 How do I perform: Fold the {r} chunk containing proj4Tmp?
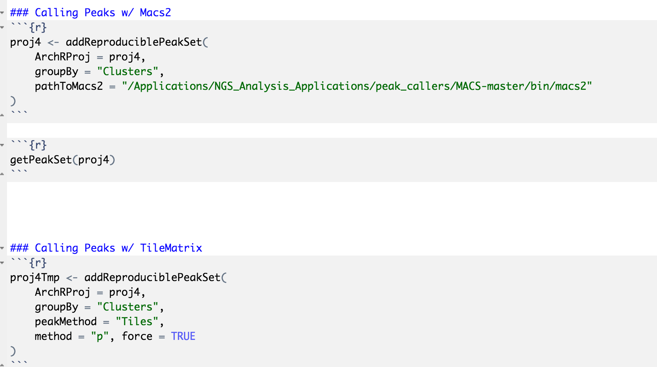tap(2, 263)
